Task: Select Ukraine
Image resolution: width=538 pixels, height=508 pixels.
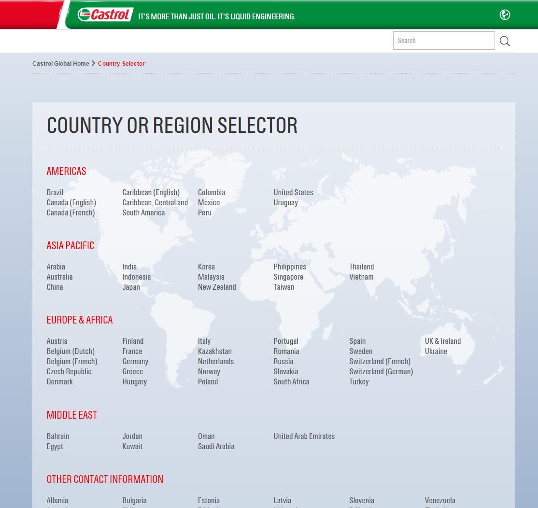Action: (x=436, y=351)
